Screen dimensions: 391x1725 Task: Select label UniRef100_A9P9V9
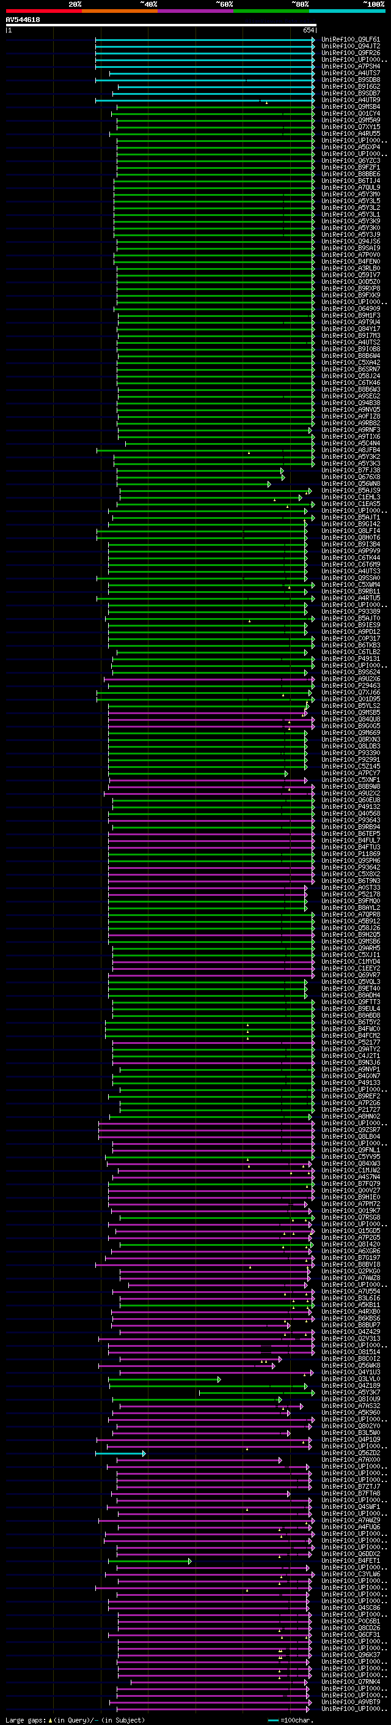click(x=351, y=551)
